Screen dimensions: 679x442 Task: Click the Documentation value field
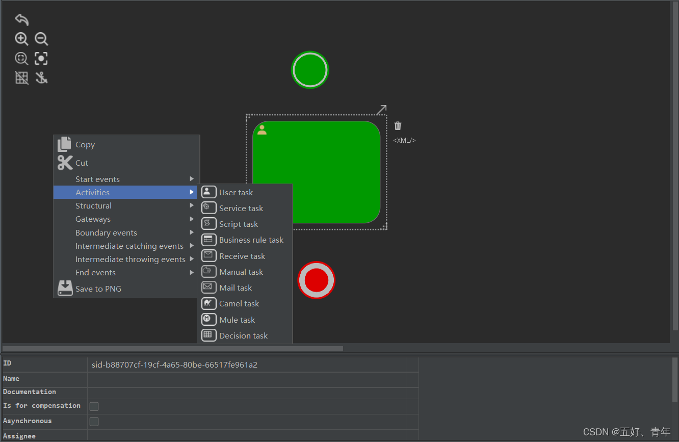pyautogui.click(x=247, y=393)
